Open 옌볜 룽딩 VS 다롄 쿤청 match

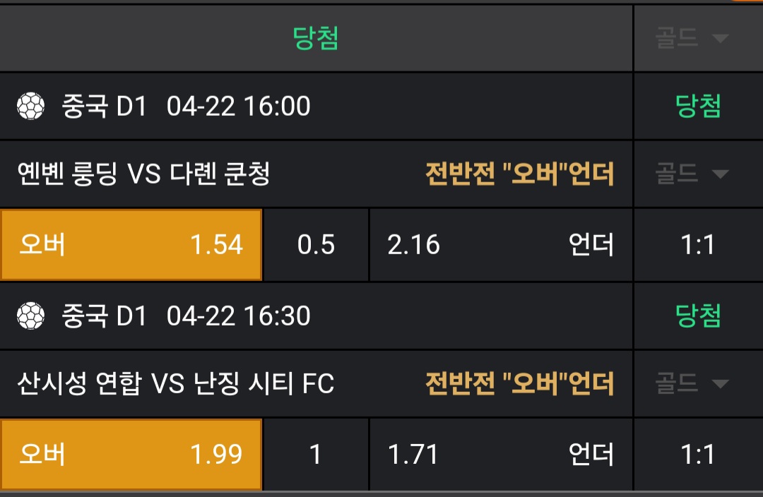coord(143,173)
